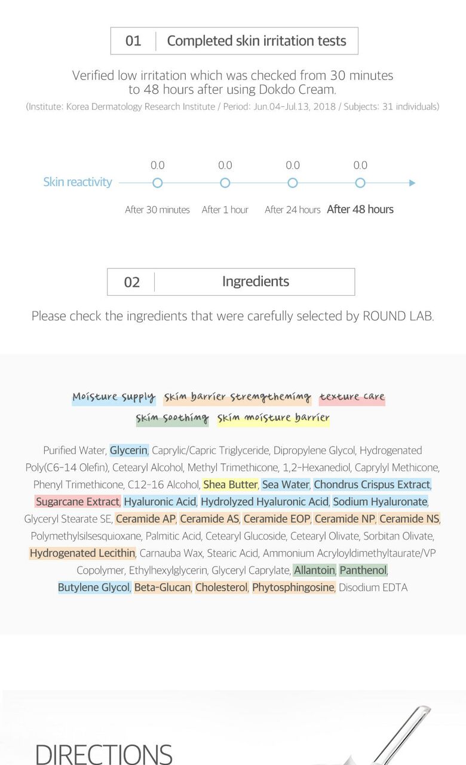Click the DIRECTIONS heading
The width and height of the screenshot is (466, 765).
click(x=104, y=754)
